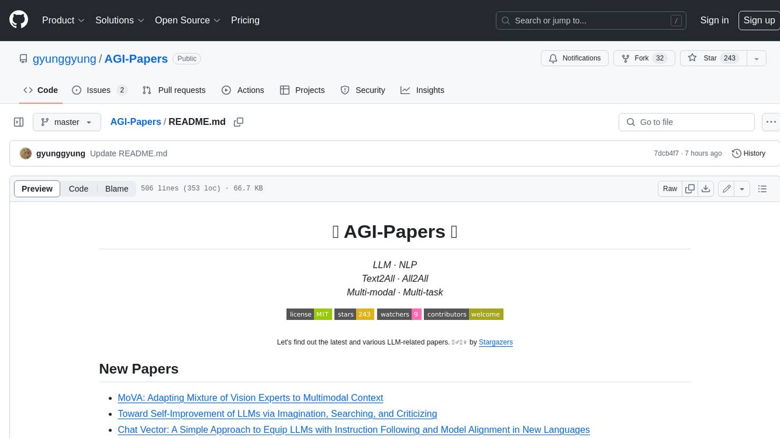Switch to the Pull requests tab
Screen dimensions: 780x438
(x=174, y=90)
